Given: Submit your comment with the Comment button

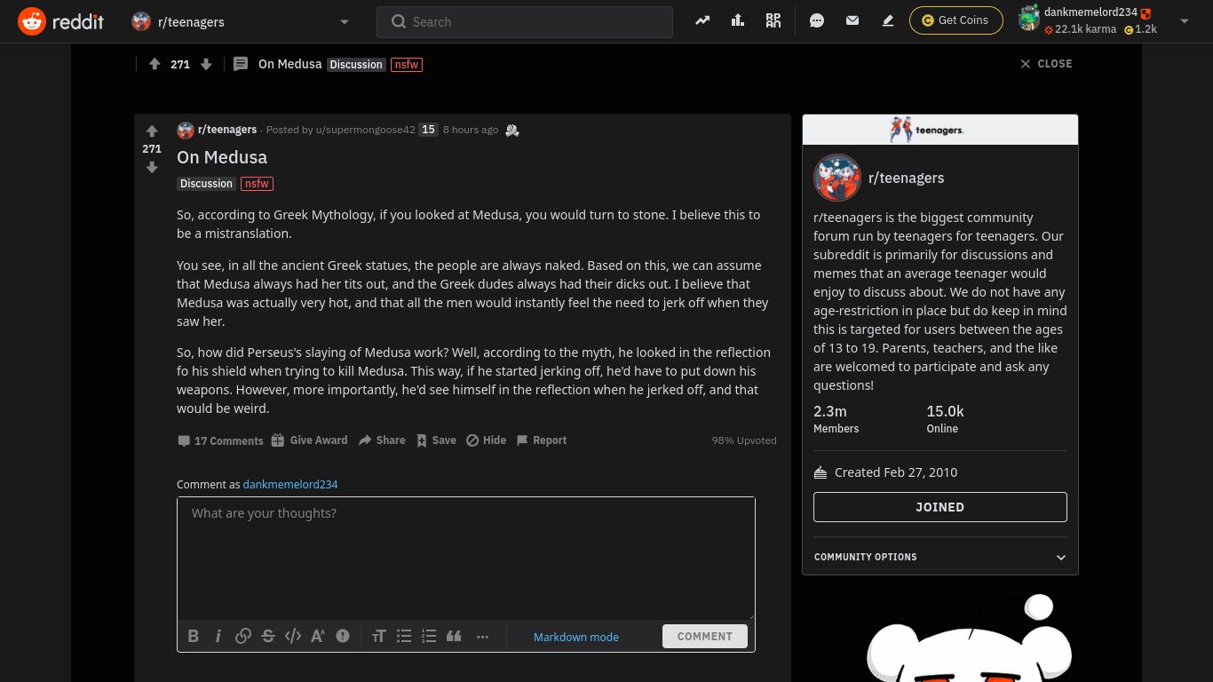Looking at the screenshot, I should (704, 636).
